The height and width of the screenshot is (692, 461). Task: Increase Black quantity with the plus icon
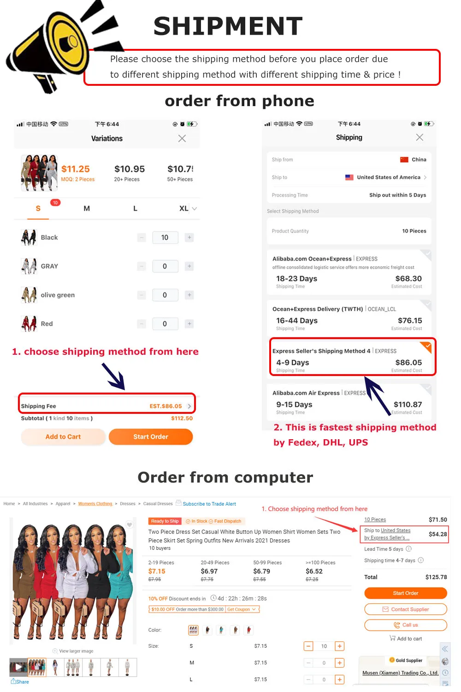coord(189,238)
